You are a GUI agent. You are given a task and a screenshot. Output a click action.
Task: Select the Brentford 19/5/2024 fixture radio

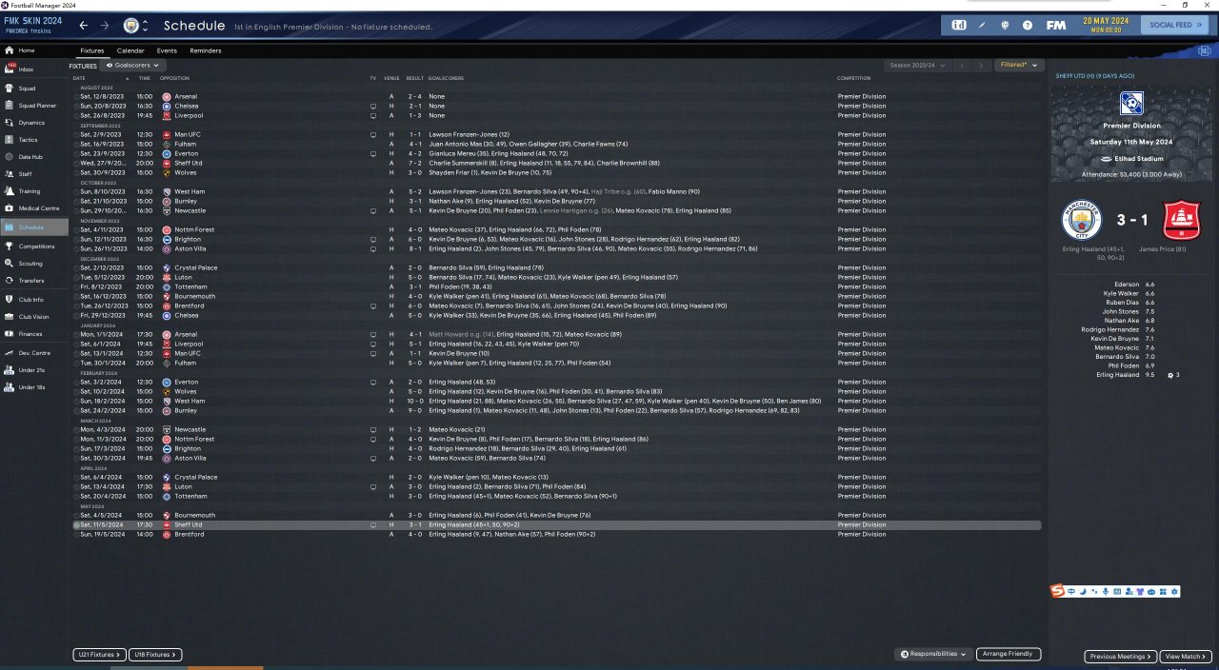(76, 534)
